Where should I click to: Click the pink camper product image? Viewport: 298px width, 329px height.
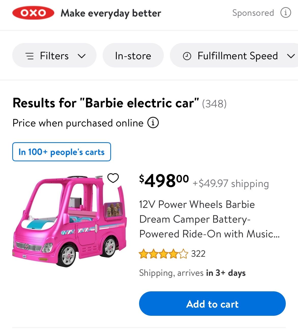[69, 224]
